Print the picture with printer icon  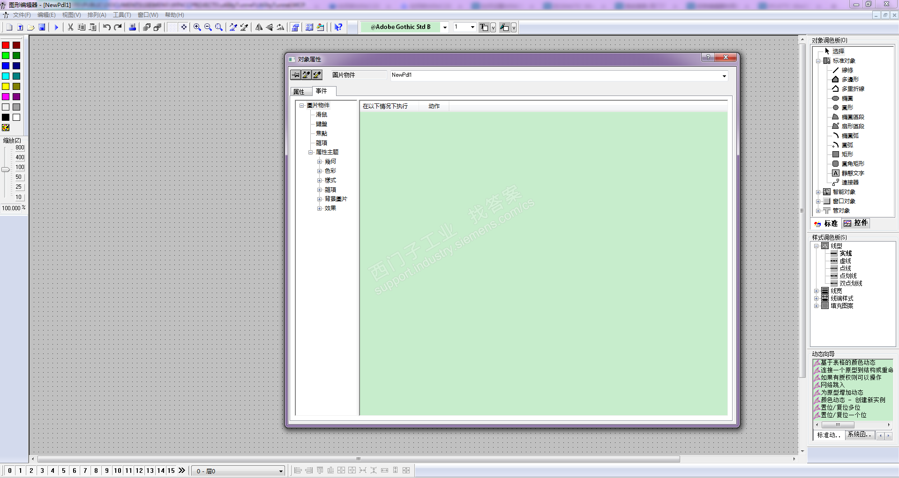[x=132, y=27]
